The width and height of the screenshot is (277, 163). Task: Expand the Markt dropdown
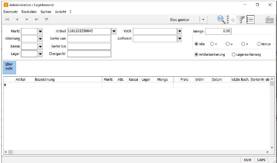40,31
